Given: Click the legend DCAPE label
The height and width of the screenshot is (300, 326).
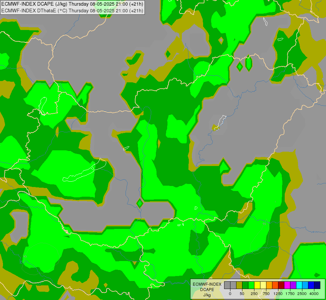Looking at the screenshot, I should (x=207, y=290).
